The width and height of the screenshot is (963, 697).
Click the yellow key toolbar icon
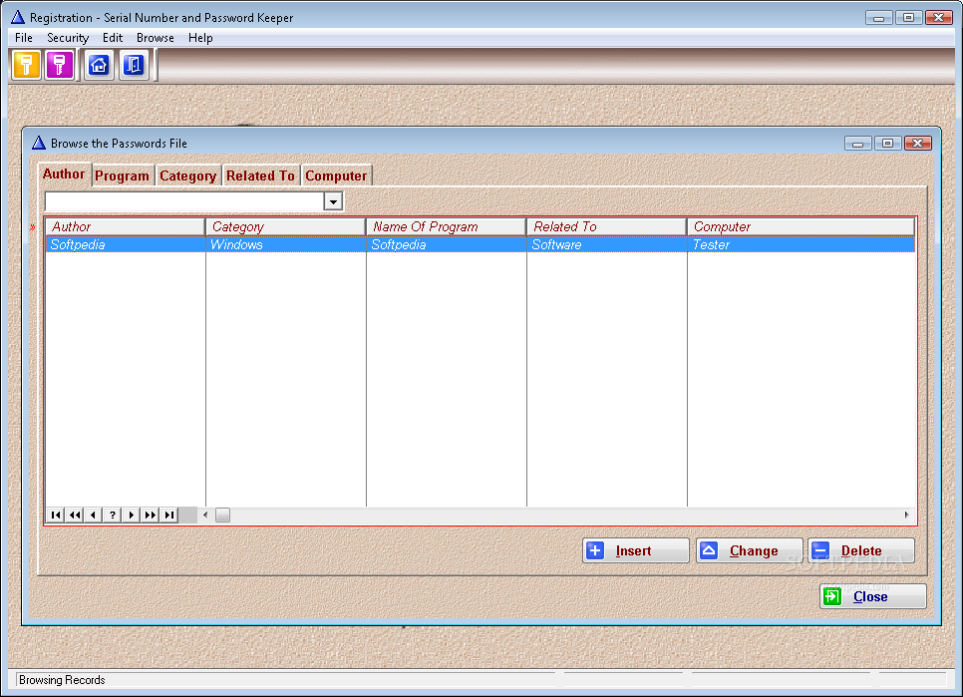click(26, 65)
